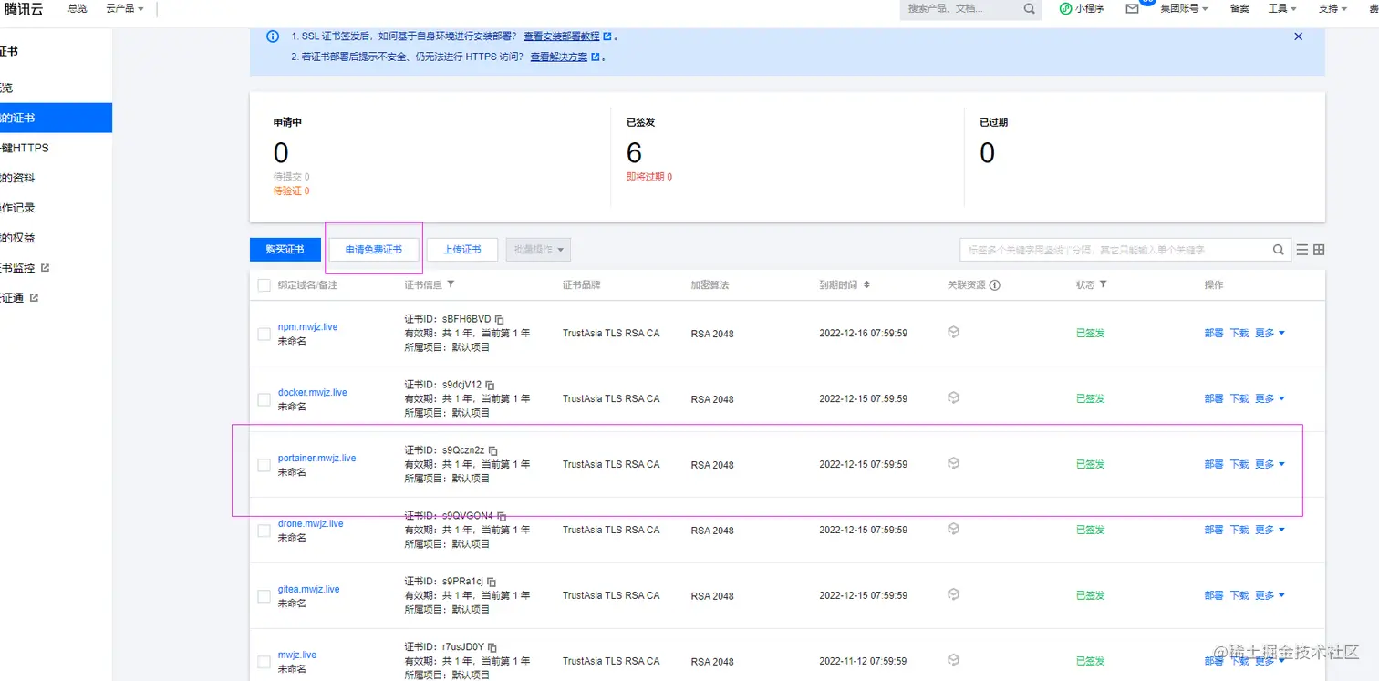Click associated resource icon for gitea.mwjz.live
Viewport: 1379px width, 681px height.
953,594
